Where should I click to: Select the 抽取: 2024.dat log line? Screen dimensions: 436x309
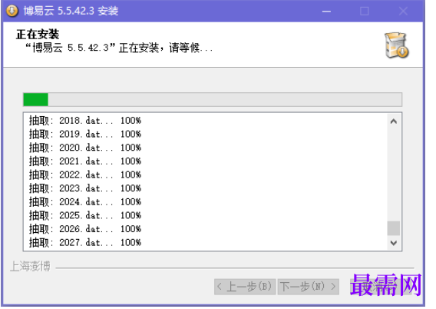(85, 202)
